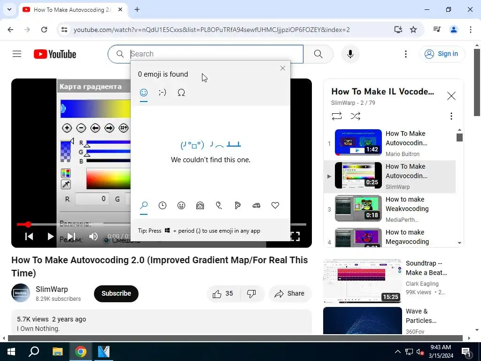Image resolution: width=481 pixels, height=361 pixels.
Task: Open most recently used emoji category
Action: tap(162, 205)
